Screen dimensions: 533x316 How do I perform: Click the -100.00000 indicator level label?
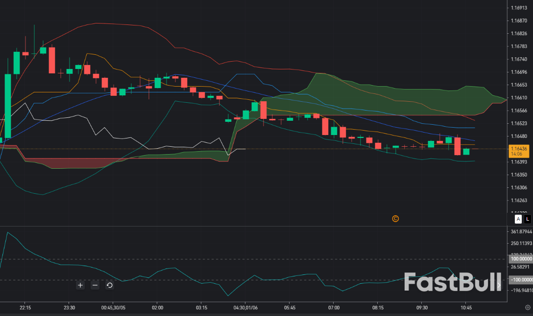[x=521, y=280]
